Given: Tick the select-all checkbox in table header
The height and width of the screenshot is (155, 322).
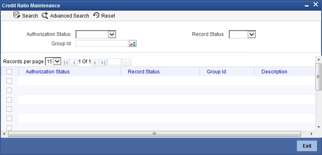Looking at the screenshot, I should pyautogui.click(x=9, y=71).
